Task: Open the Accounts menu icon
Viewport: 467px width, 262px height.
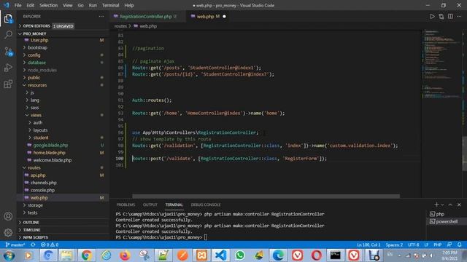Action: pos(8,216)
